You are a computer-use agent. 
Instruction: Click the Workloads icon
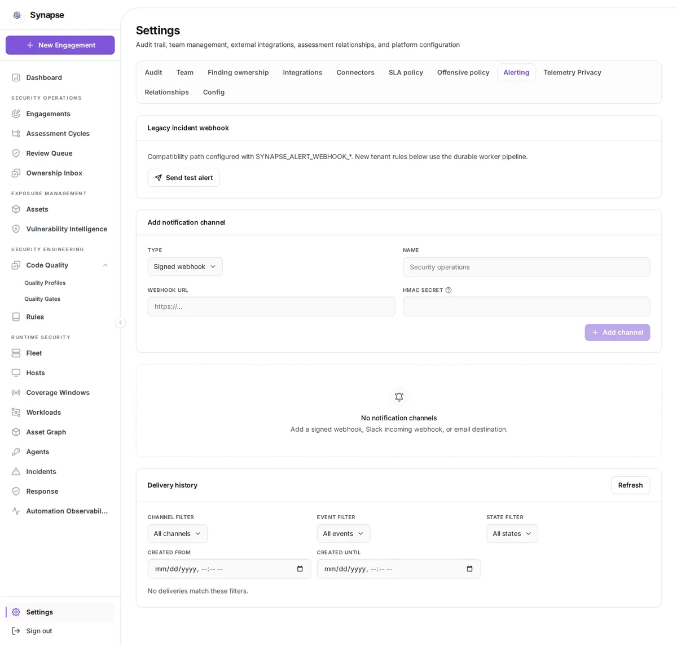pyautogui.click(x=16, y=412)
